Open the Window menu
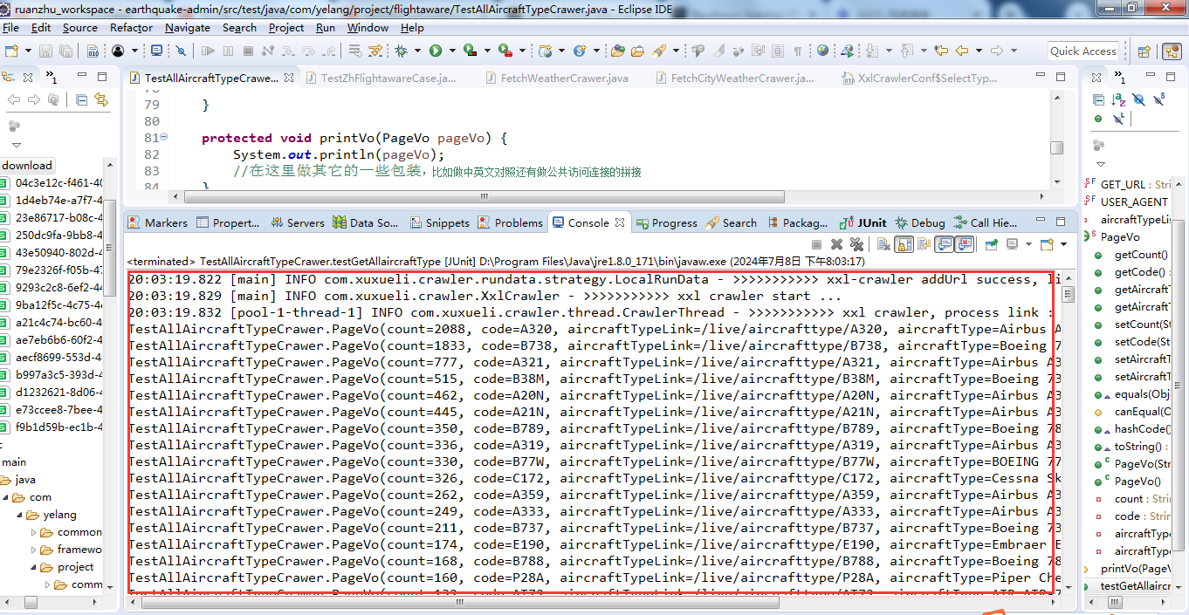The image size is (1189, 615). (x=368, y=28)
